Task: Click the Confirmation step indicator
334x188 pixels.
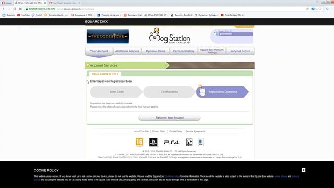Action: coord(169,92)
